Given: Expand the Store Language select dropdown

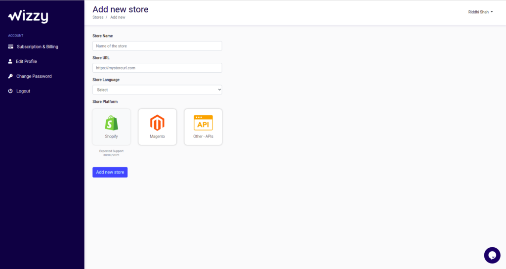Looking at the screenshot, I should click(x=157, y=90).
